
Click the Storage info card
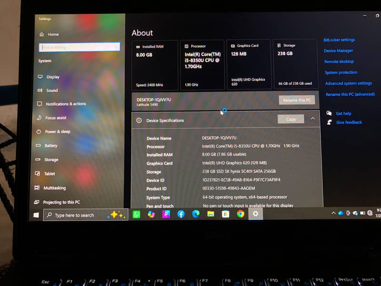tap(295, 64)
